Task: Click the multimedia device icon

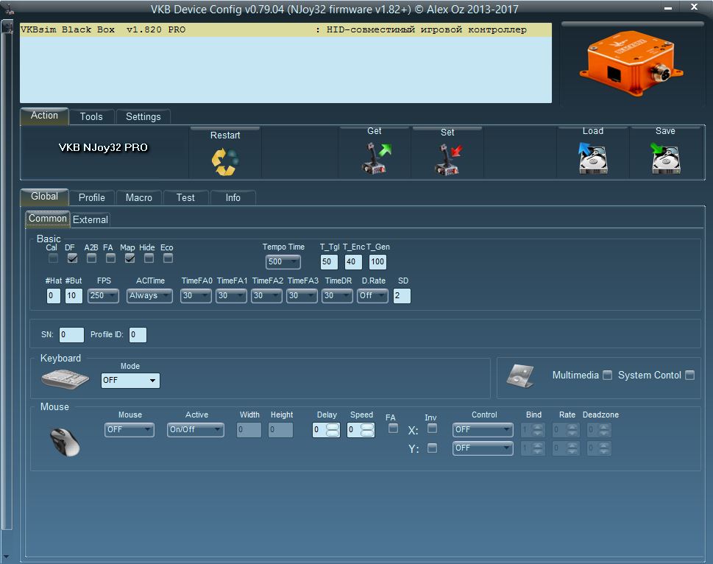Action: pyautogui.click(x=520, y=376)
